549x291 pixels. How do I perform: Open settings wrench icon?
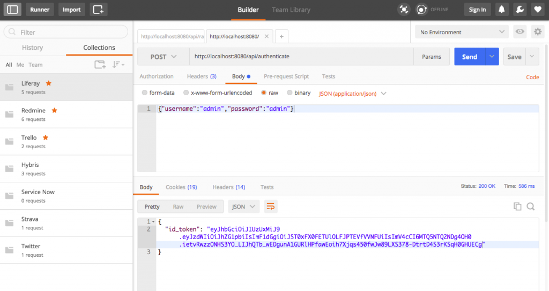click(x=520, y=10)
